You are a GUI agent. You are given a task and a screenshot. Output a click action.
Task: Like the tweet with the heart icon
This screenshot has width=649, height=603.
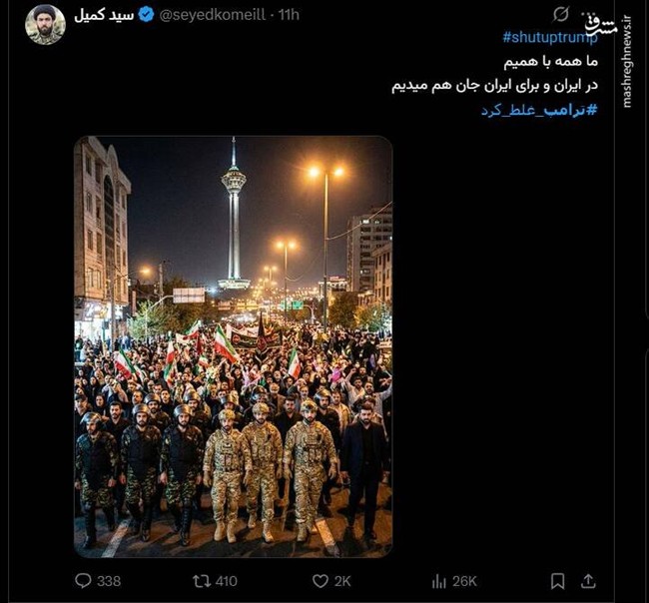(320, 581)
